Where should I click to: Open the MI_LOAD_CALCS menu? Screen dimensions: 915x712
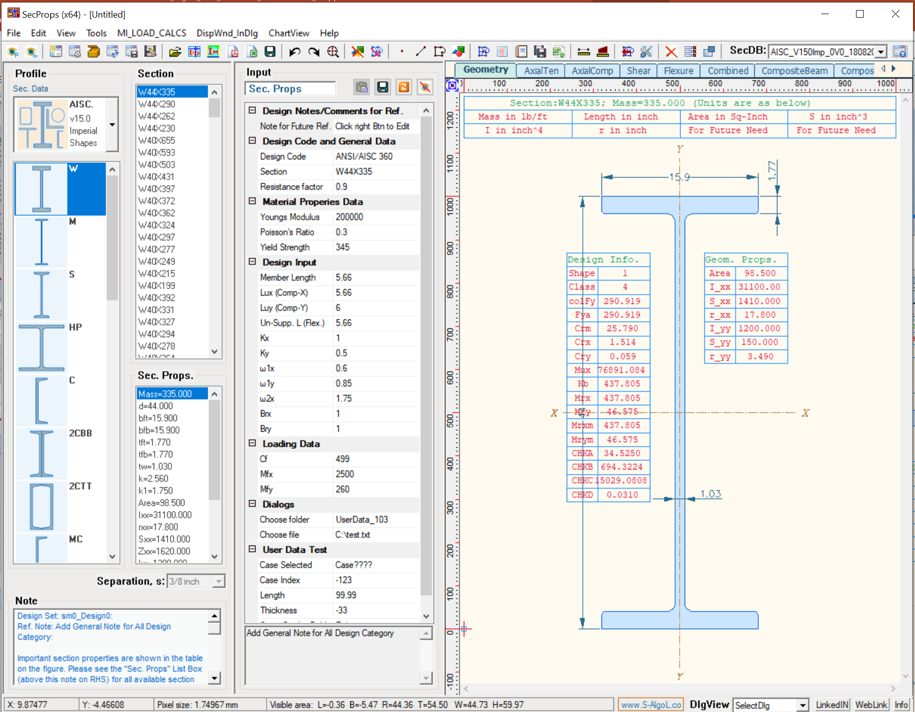click(152, 33)
